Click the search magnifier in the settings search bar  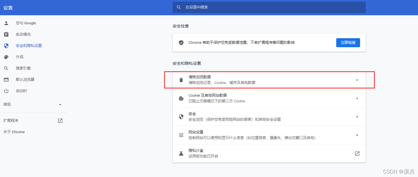pyautogui.click(x=179, y=7)
